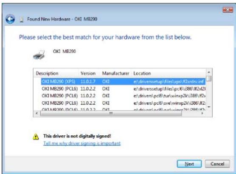This screenshot has height=174, width=236.
Task: Click version 11.0.1.7 in XPS row
Action: [88, 82]
